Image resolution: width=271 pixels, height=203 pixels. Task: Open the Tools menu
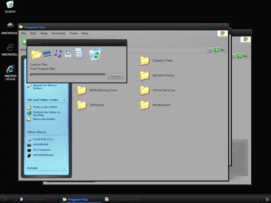(x=74, y=33)
